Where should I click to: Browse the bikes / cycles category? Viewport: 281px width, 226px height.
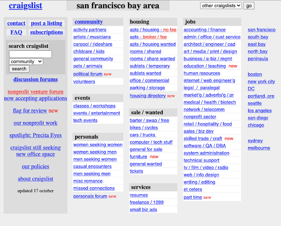point(144,128)
